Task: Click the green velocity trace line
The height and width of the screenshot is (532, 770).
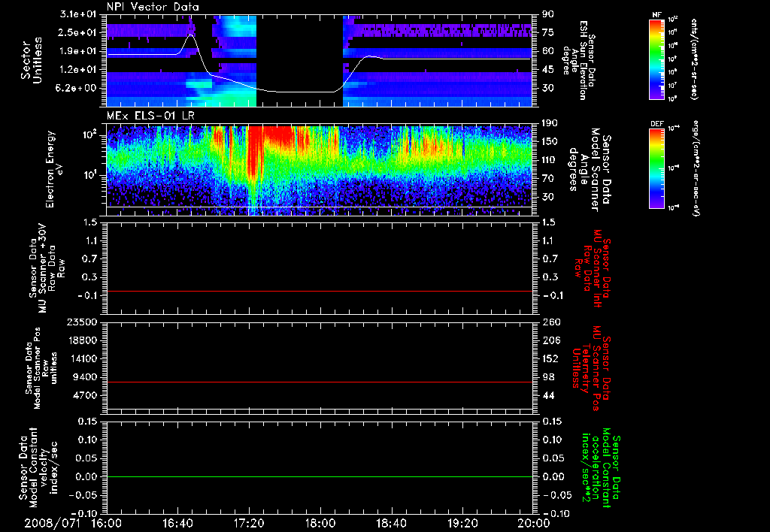Action: (x=320, y=476)
